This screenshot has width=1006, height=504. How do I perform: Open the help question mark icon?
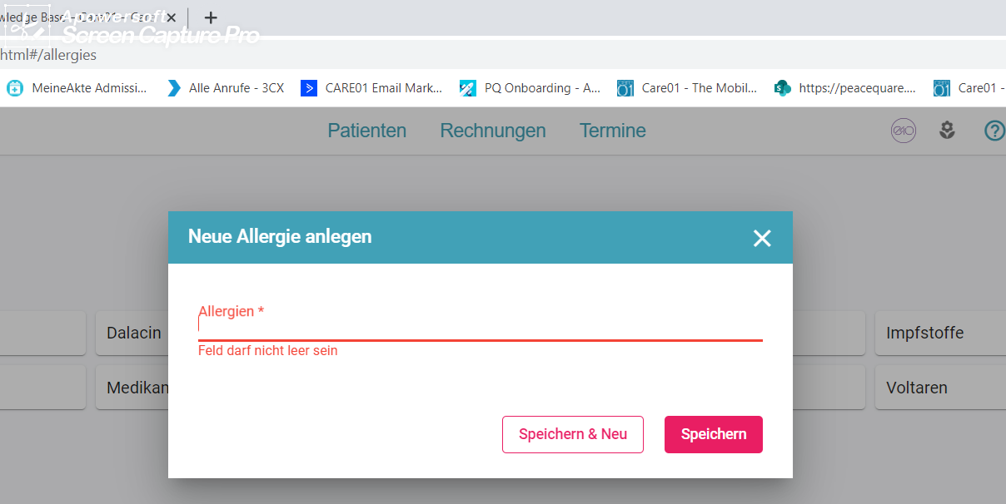(994, 131)
